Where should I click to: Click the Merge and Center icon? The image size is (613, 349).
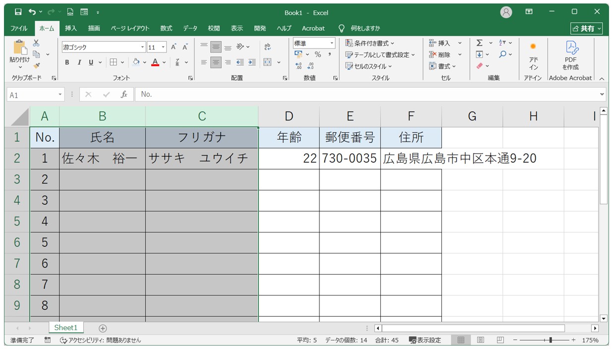tap(268, 62)
